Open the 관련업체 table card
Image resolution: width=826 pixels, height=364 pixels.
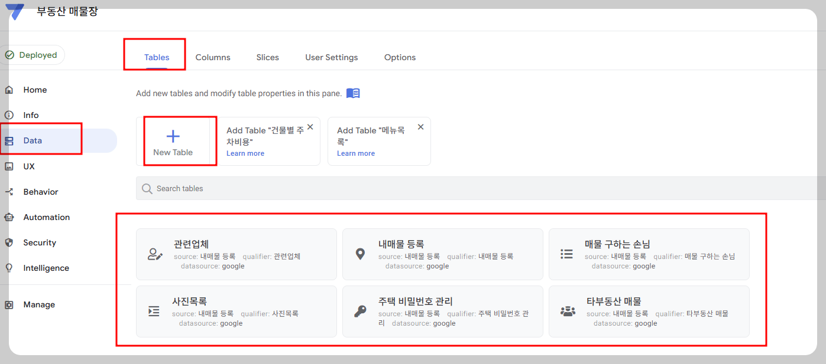click(236, 254)
